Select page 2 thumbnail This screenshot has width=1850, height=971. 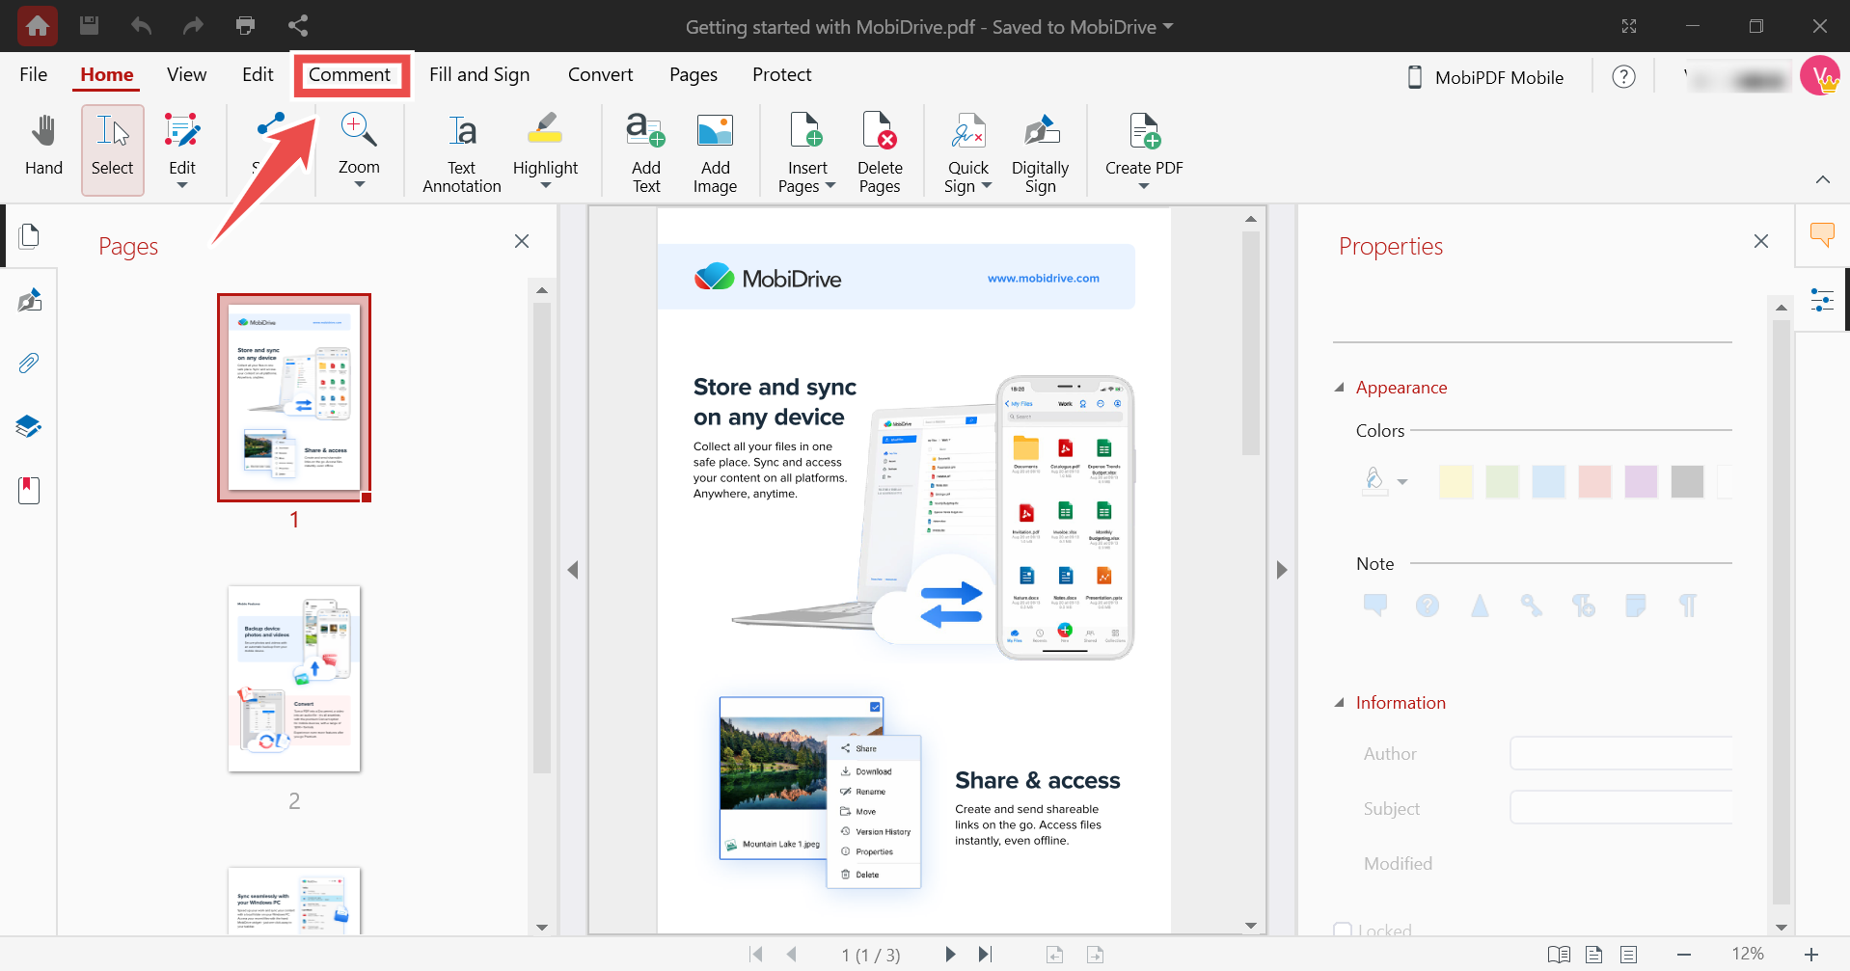[294, 679]
